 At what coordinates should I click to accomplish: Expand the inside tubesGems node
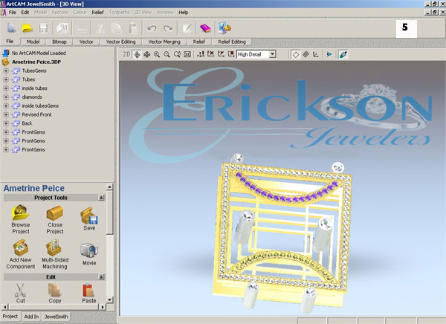[6, 106]
